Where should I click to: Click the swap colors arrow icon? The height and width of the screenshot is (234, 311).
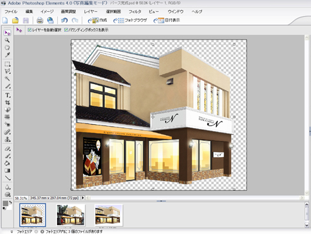(x=10, y=202)
